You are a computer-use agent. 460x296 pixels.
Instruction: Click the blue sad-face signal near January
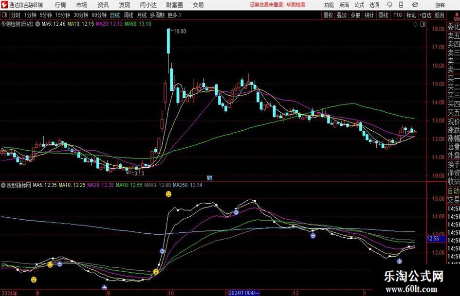pyautogui.click(x=399, y=261)
